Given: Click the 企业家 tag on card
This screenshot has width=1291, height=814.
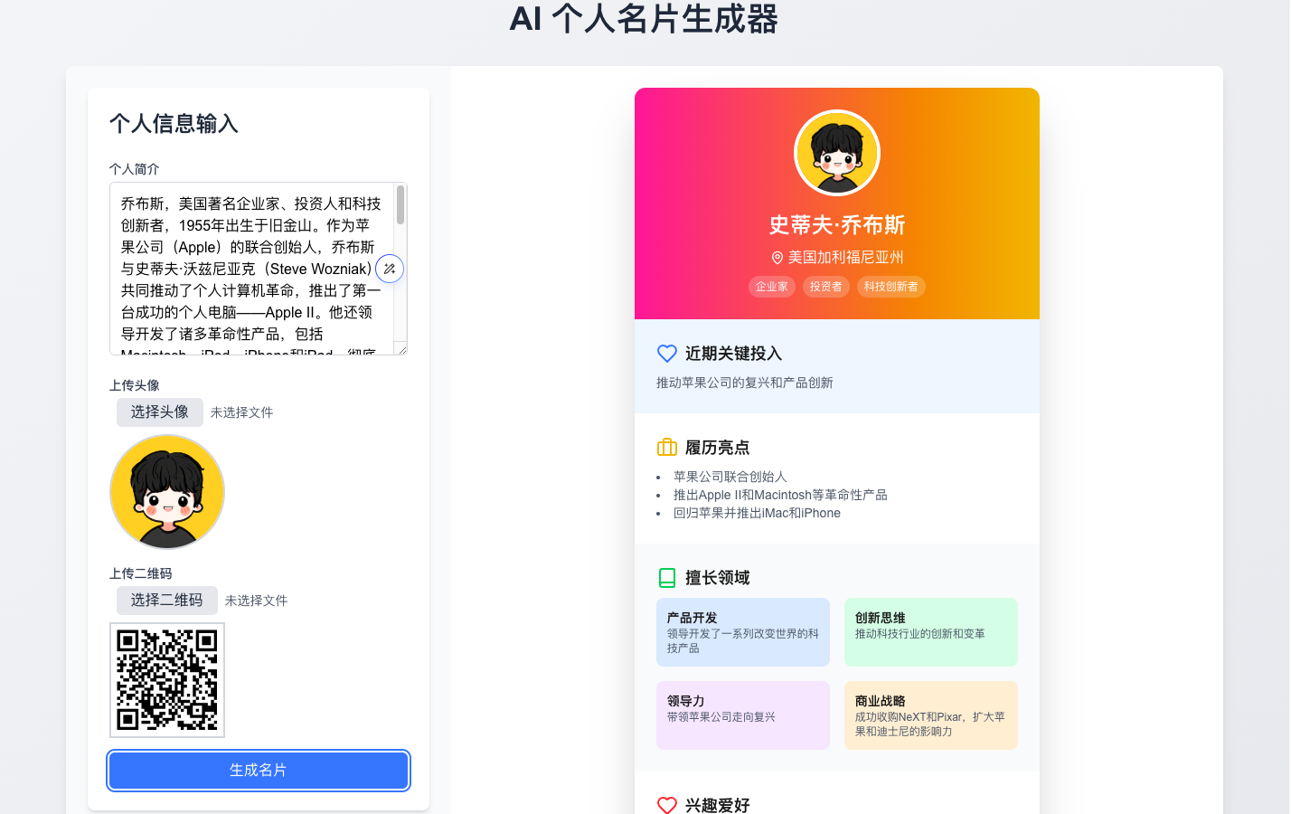Looking at the screenshot, I should click(772, 287).
